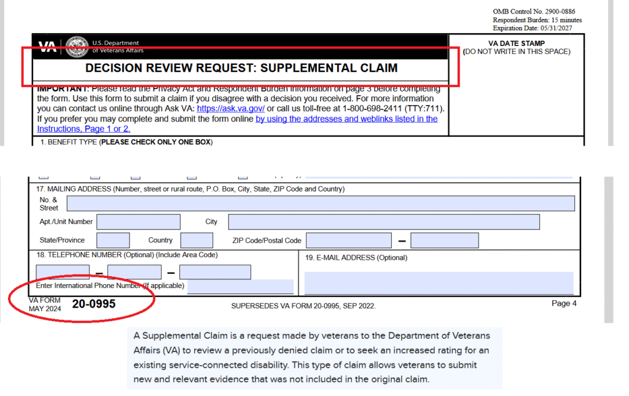Focus the City input field
Screen dimensions: 629x396
[x=383, y=222]
